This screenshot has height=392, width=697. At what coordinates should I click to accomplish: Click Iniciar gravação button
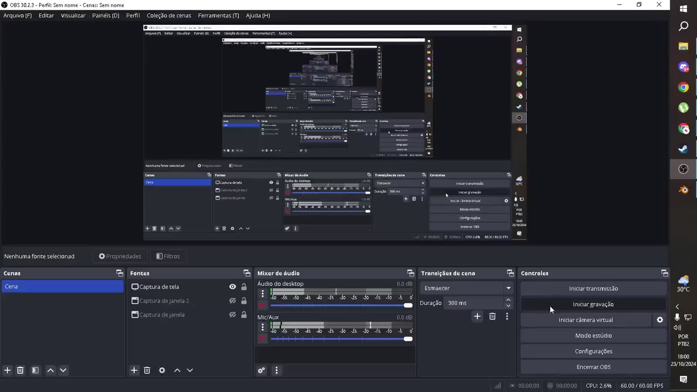point(593,304)
